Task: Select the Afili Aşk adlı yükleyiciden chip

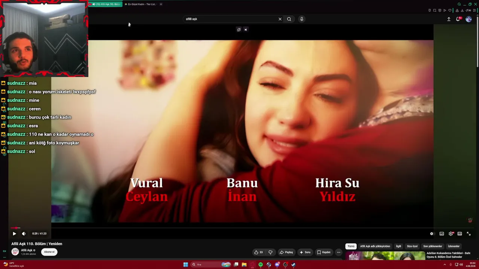Action: 375,246
